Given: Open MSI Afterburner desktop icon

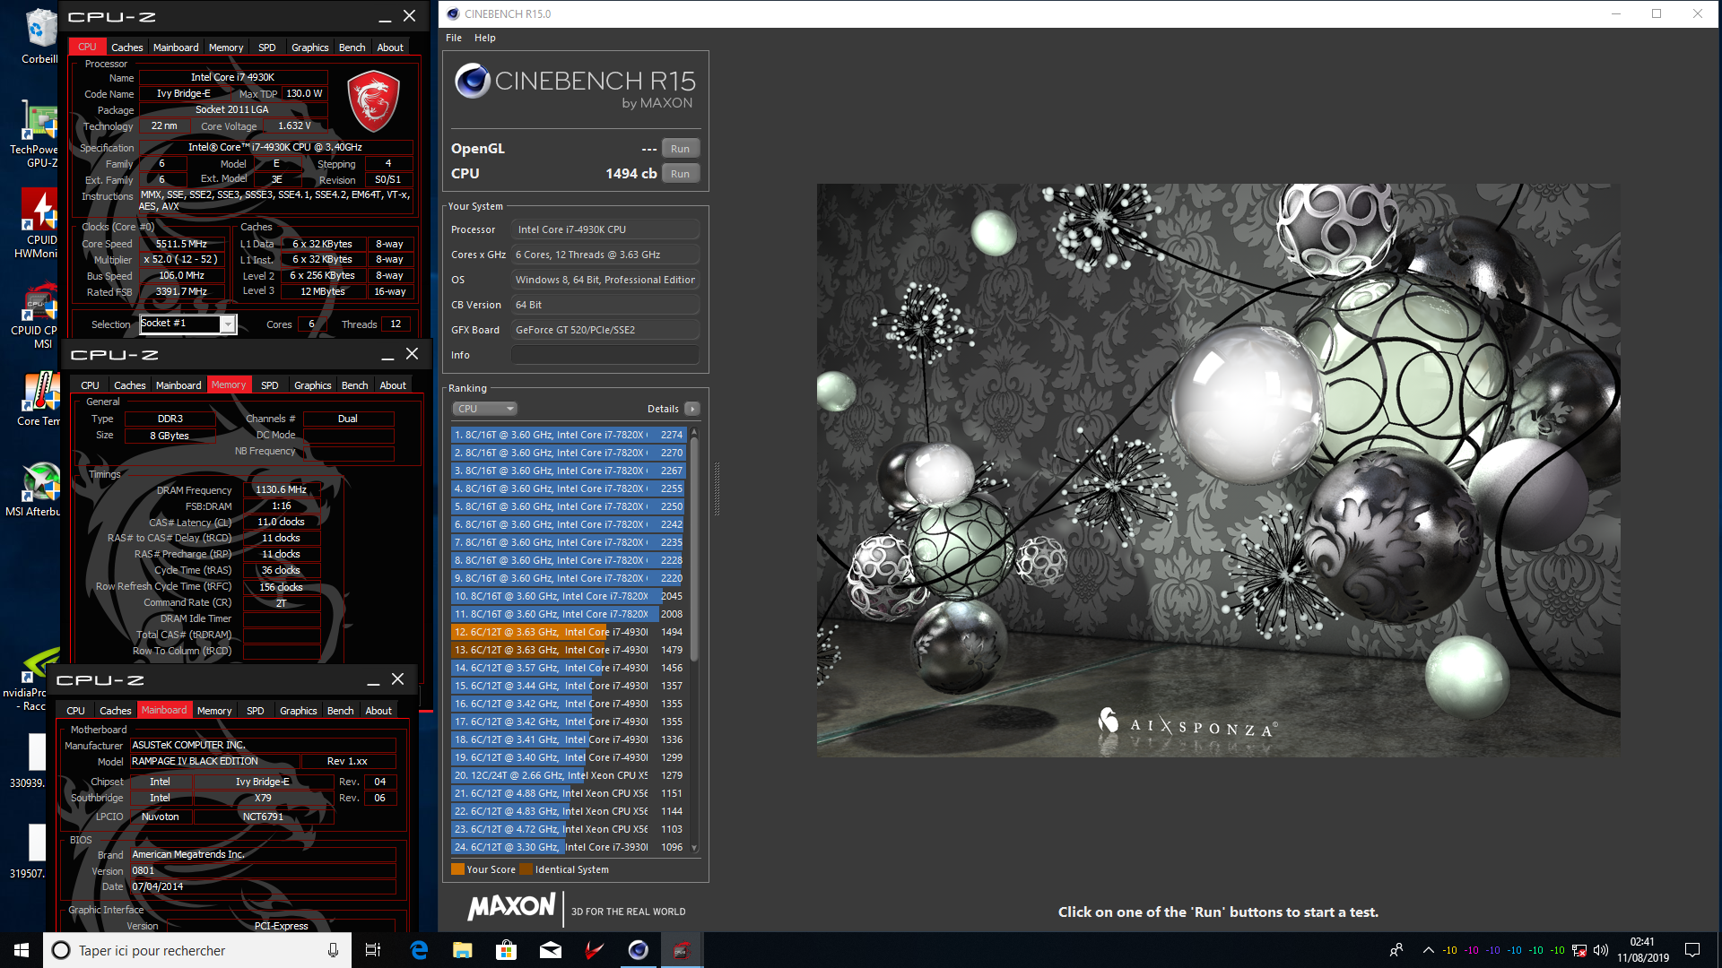Looking at the screenshot, I should click(36, 488).
